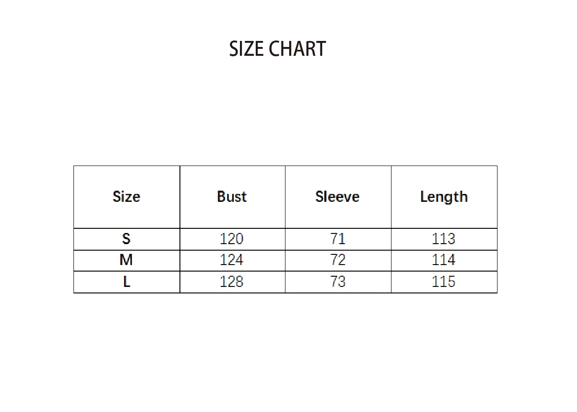This screenshot has width=577, height=412.
Task: Select sleeve value 71 cell
Action: (x=338, y=239)
